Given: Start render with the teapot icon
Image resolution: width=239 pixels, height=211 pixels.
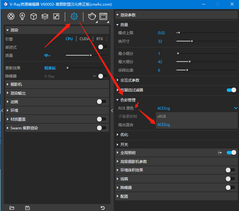Looking at the screenshot, I should pos(92,16).
